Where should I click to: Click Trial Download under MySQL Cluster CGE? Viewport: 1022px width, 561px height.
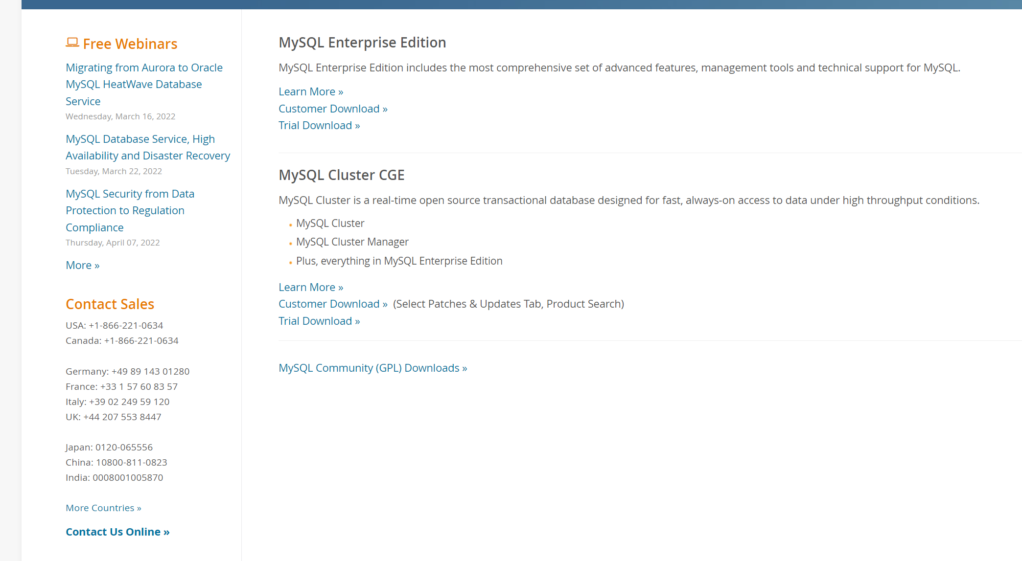319,321
